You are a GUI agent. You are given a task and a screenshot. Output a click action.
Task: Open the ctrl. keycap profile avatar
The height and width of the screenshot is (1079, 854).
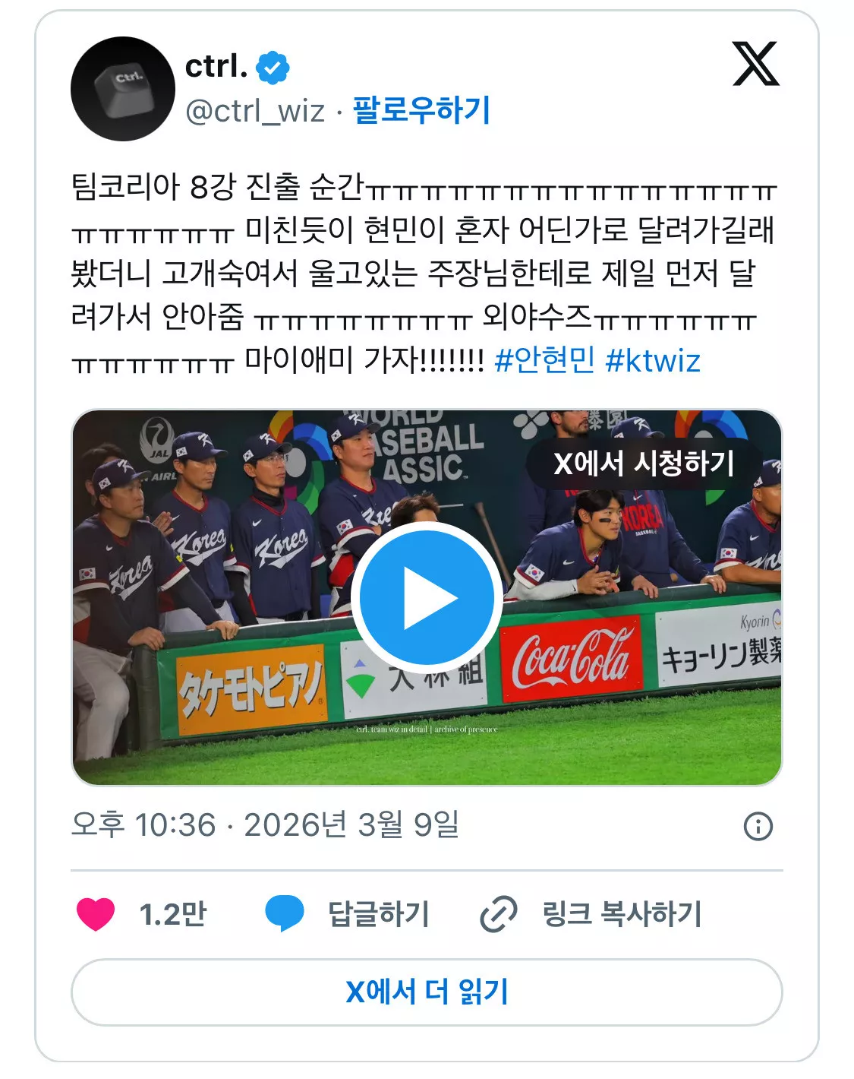pyautogui.click(x=123, y=89)
